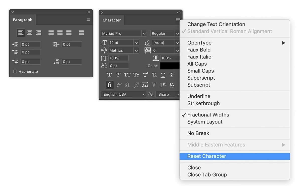Image resolution: width=301 pixels, height=191 pixels.
Task: Toggle stylistic alternates (aa) icon
Action: click(145, 85)
